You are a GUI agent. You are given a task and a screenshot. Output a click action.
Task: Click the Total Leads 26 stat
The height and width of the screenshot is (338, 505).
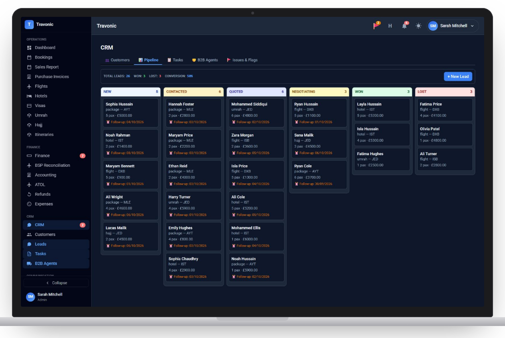pyautogui.click(x=117, y=76)
